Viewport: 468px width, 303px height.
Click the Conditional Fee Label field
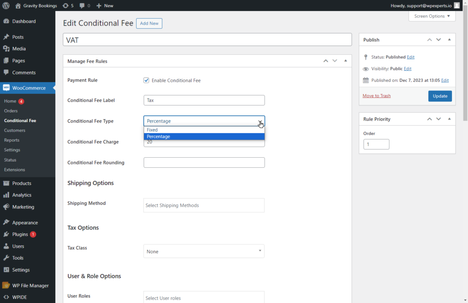coord(204,100)
